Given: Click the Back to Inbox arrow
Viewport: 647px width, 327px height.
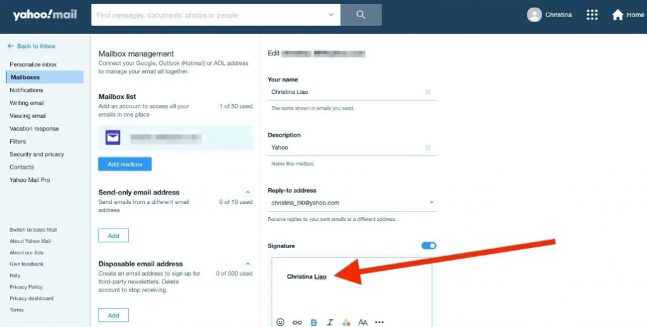Looking at the screenshot, I should (x=10, y=46).
